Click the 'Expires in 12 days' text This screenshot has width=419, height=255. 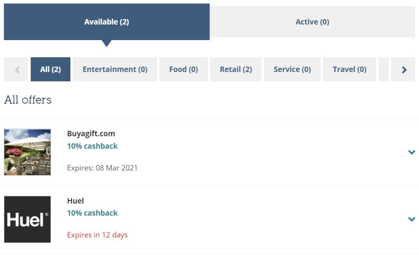click(x=97, y=235)
